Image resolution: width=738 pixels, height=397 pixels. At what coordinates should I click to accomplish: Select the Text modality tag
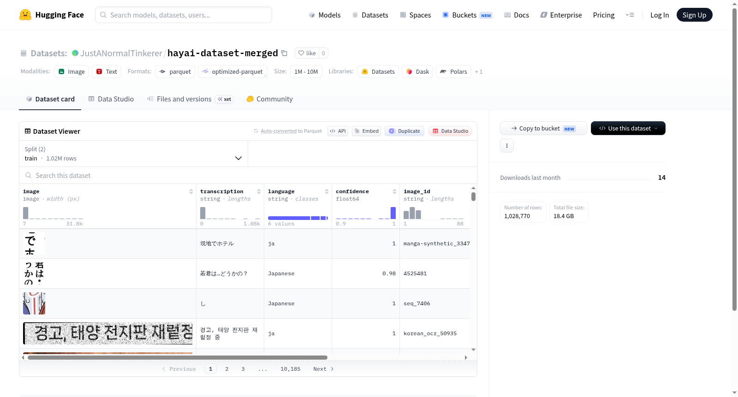click(x=107, y=71)
